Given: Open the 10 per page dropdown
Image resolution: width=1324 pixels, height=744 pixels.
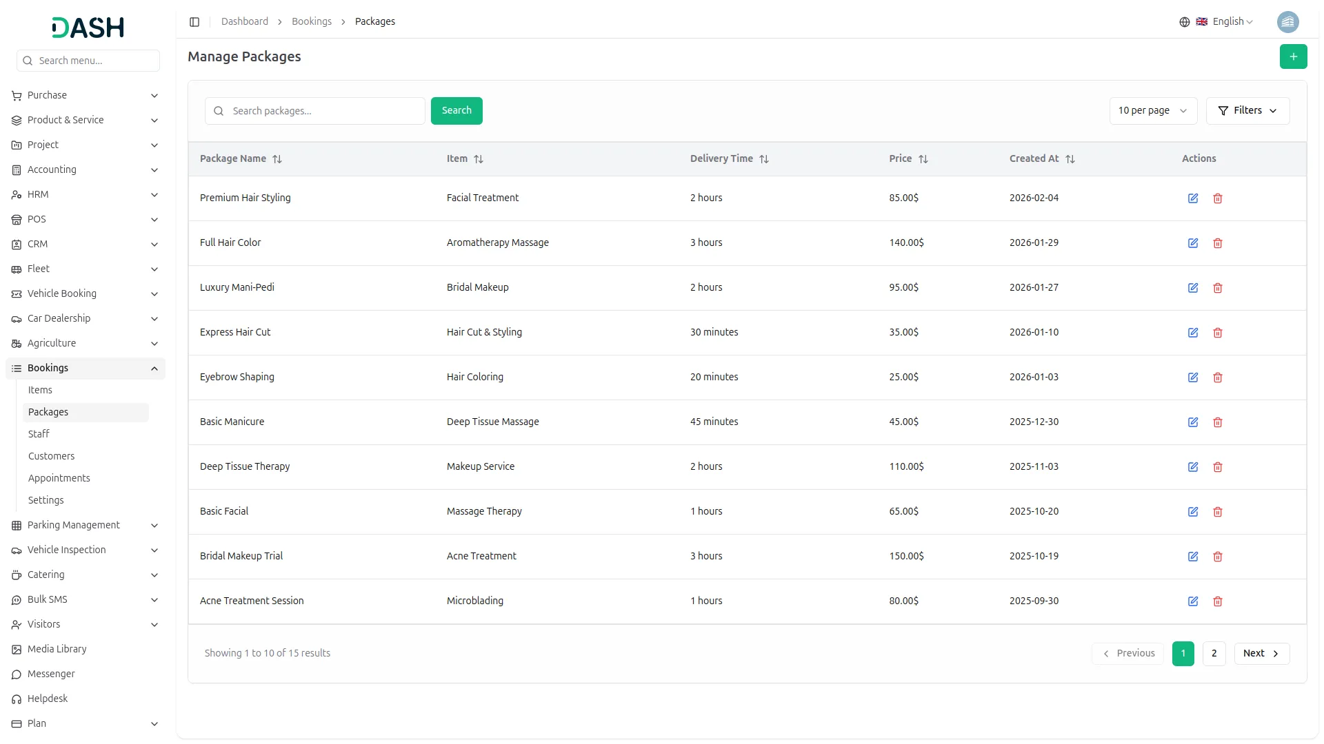Looking at the screenshot, I should [x=1152, y=111].
